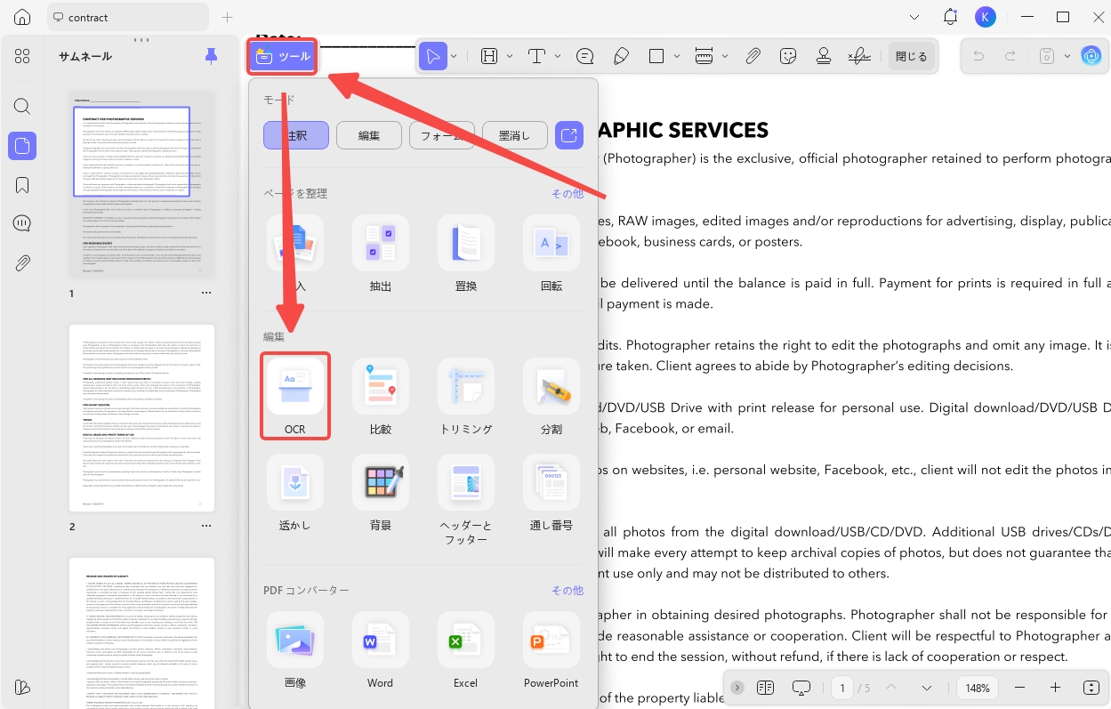Viewport: 1111px width, 709px height.
Task: Click the redo arrow
Action: tap(1010, 56)
